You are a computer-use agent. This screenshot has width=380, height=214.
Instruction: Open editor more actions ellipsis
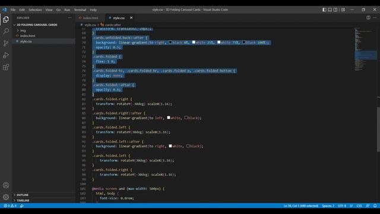point(375,17)
